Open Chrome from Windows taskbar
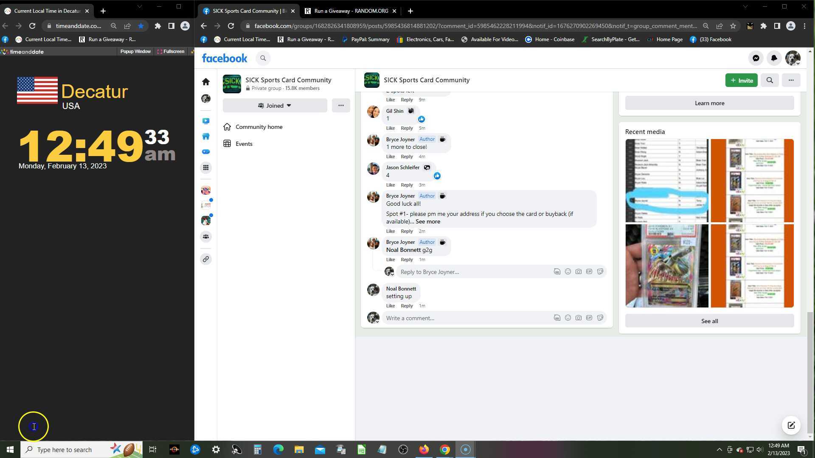Viewport: 815px width, 458px height. point(444,450)
